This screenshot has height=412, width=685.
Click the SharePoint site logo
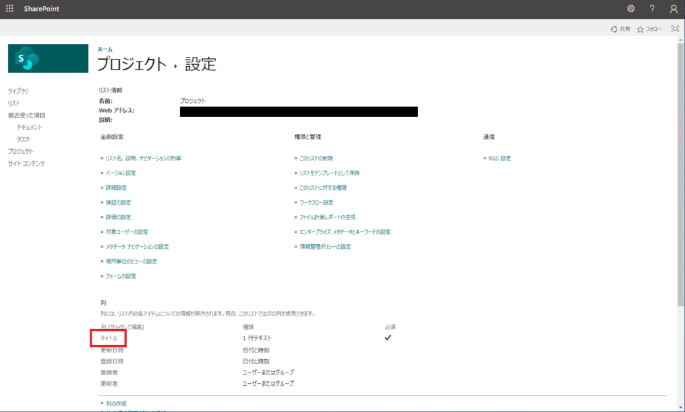48,59
